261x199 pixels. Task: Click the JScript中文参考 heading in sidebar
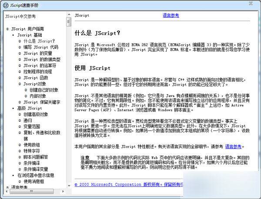(x=20, y=16)
